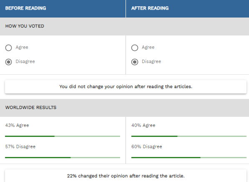Click the 60% Disagree progress bar
Screen dimensions: 249x182
(189, 157)
